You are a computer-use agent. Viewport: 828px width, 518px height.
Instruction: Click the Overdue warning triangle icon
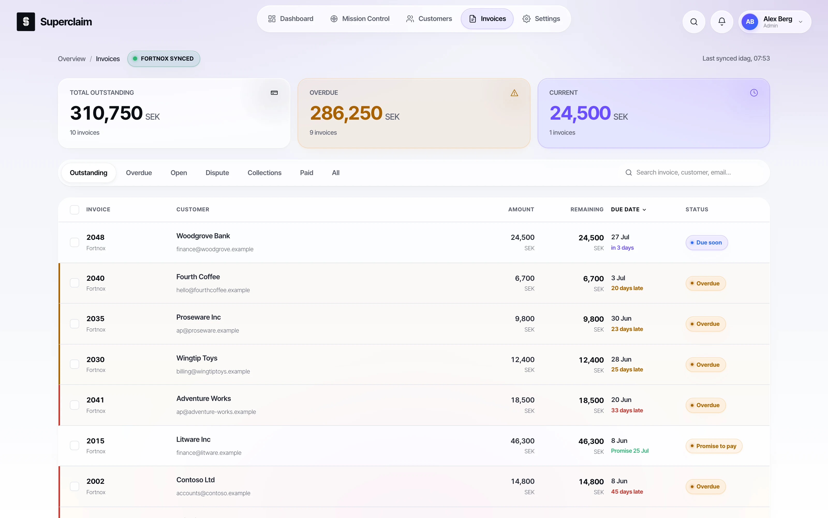pyautogui.click(x=514, y=92)
